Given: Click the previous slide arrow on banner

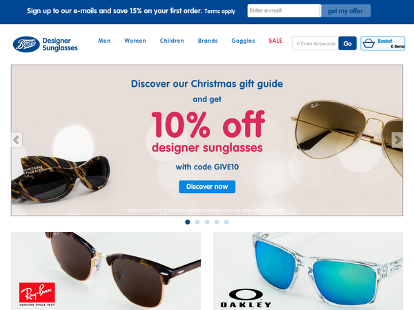Looking at the screenshot, I should click(x=17, y=140).
